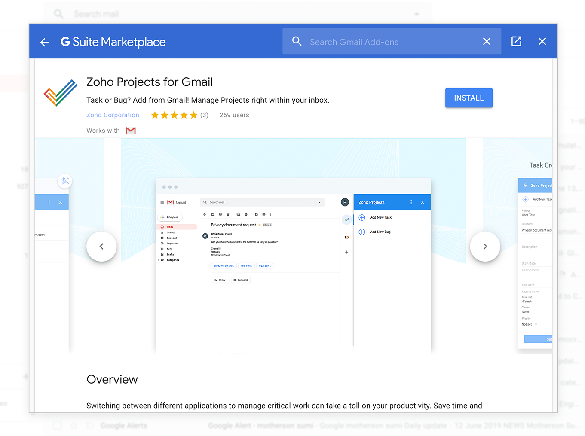
Task: Click the INSTALL button
Action: (x=469, y=98)
